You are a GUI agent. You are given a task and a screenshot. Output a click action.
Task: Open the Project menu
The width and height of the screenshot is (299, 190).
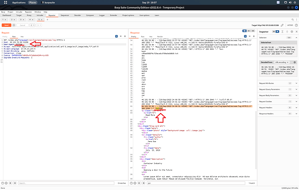pyautogui.click(x=10, y=12)
